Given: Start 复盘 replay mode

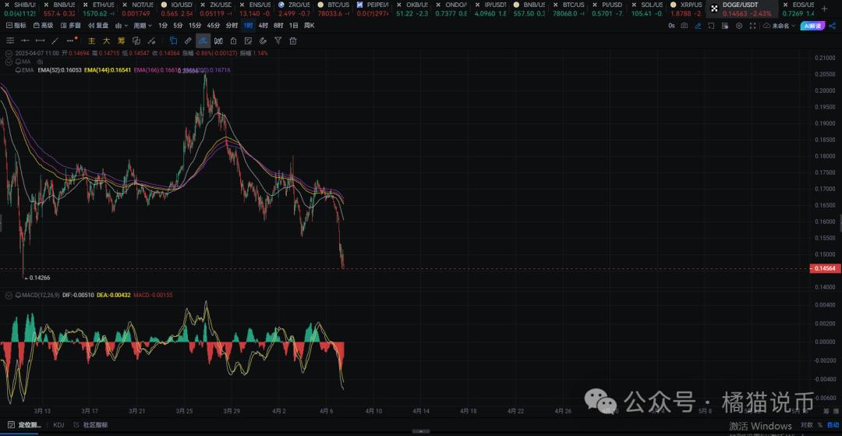Looking at the screenshot, I should pyautogui.click(x=99, y=25).
